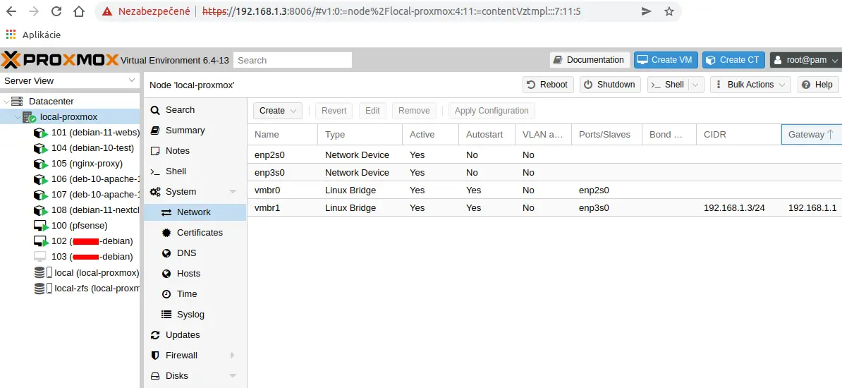Click the magnifier icon next to Search
842x388 pixels.
coord(155,110)
